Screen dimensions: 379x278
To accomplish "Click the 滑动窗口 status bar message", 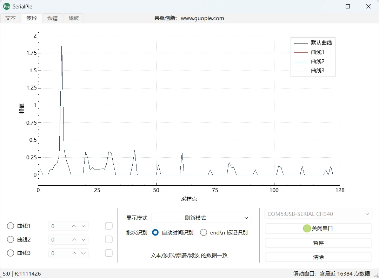I will click(x=331, y=274).
